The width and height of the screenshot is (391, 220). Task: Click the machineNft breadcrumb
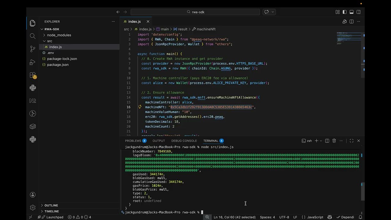click(x=206, y=29)
